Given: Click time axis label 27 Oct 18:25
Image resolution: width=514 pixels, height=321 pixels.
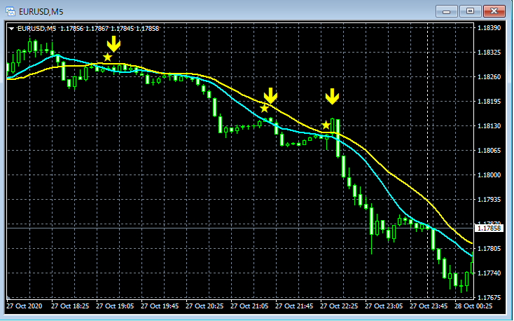Looking at the screenshot, I should pos(70,306).
